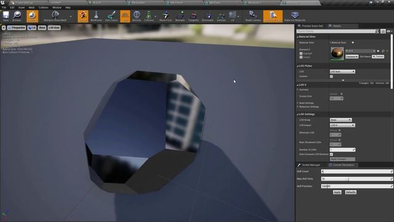Open the File menu

[x=4, y=7]
